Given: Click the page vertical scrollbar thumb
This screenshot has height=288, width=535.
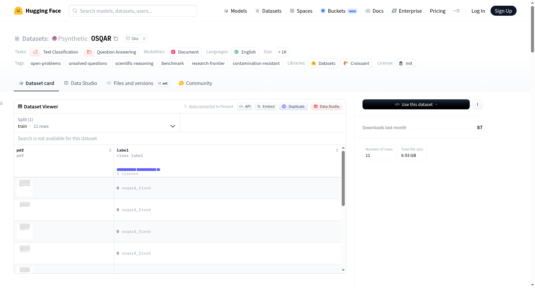Looking at the screenshot, I should pyautogui.click(x=532, y=29).
